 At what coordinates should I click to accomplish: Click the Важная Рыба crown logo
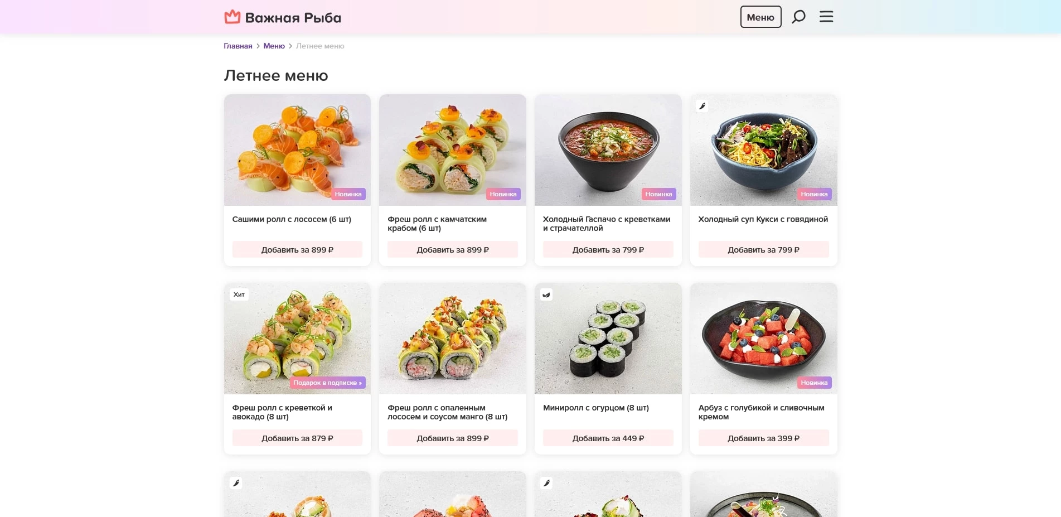pyautogui.click(x=232, y=17)
